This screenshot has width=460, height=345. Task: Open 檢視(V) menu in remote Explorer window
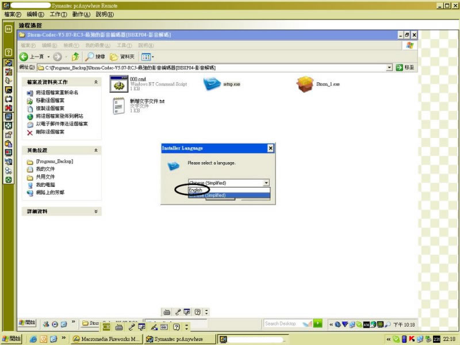click(71, 45)
